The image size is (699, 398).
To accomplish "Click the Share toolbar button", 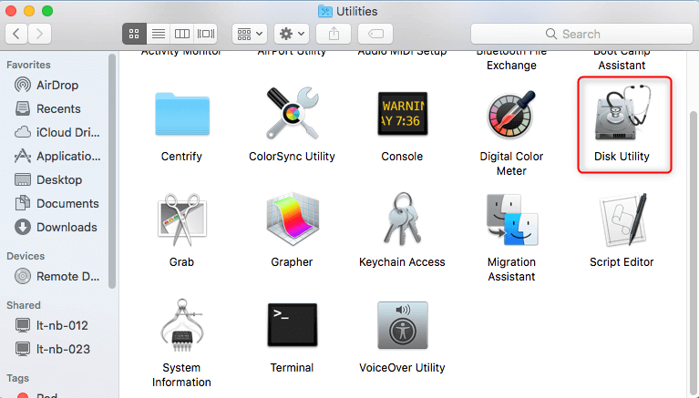I will click(x=334, y=34).
